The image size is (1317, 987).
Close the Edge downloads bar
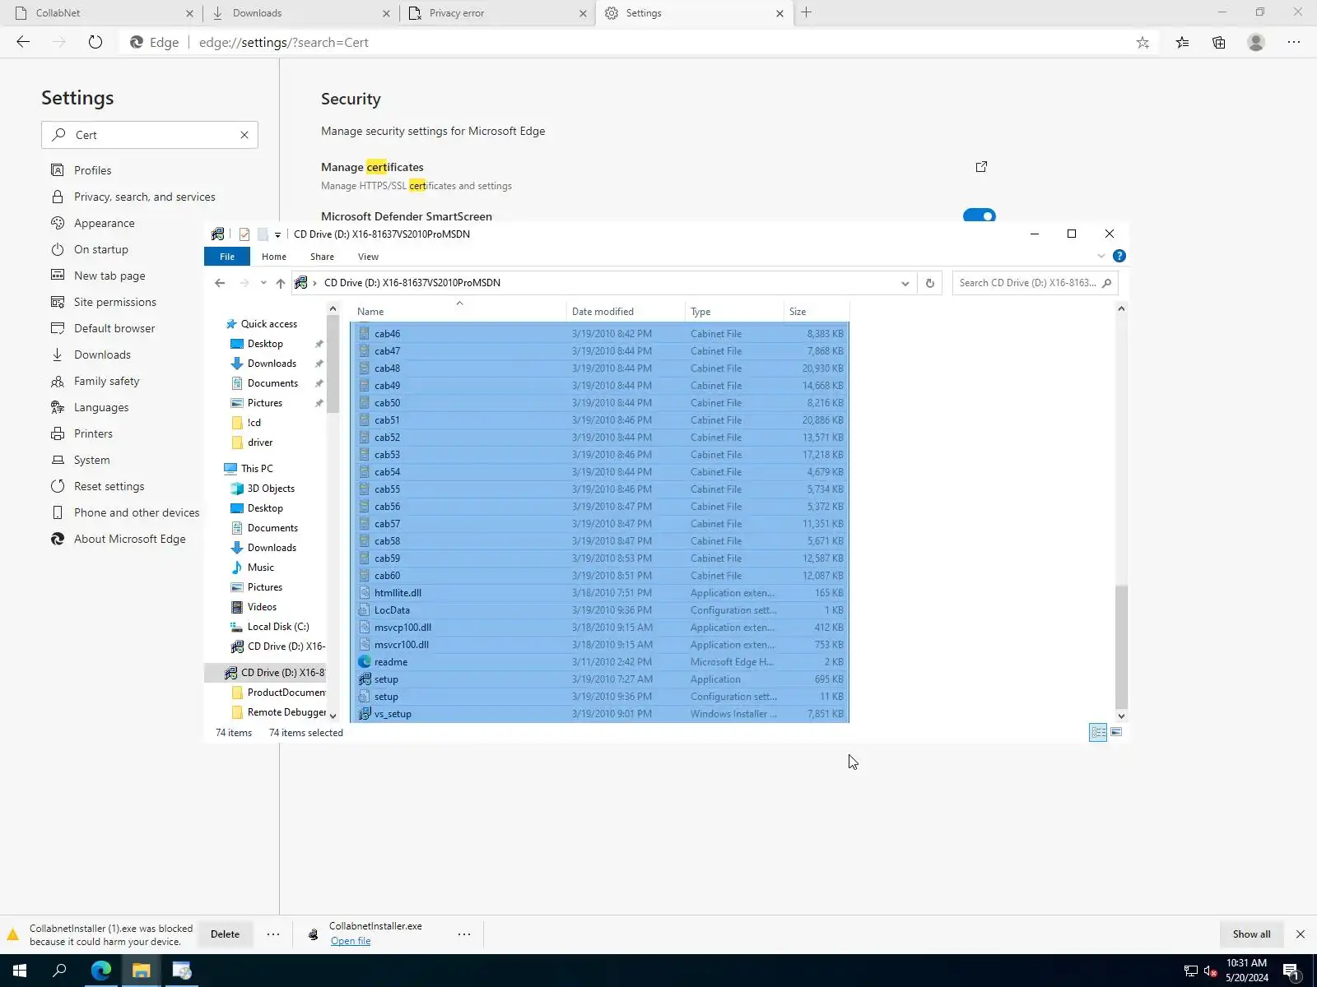coord(1301,934)
